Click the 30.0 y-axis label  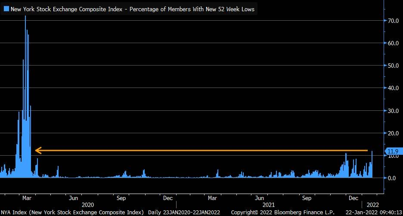(392, 111)
